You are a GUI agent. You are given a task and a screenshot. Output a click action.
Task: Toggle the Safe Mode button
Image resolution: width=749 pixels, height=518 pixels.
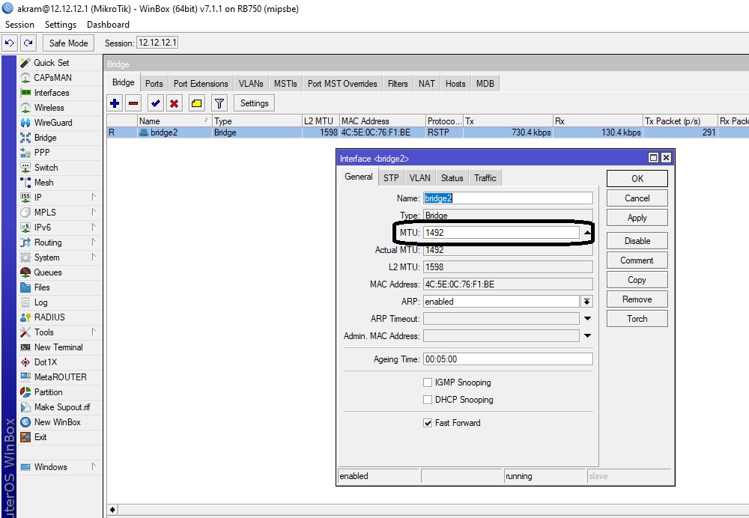click(x=68, y=43)
